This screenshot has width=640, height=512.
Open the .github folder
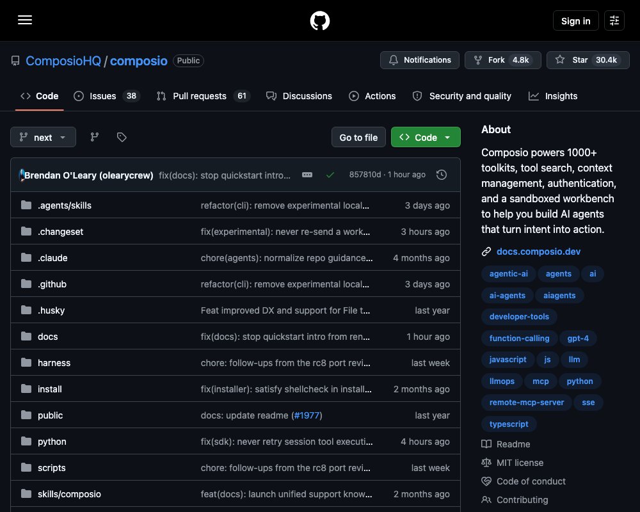pyautogui.click(x=52, y=284)
